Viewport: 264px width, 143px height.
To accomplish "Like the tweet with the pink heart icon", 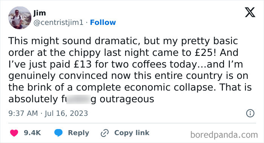I will pos(14,133).
